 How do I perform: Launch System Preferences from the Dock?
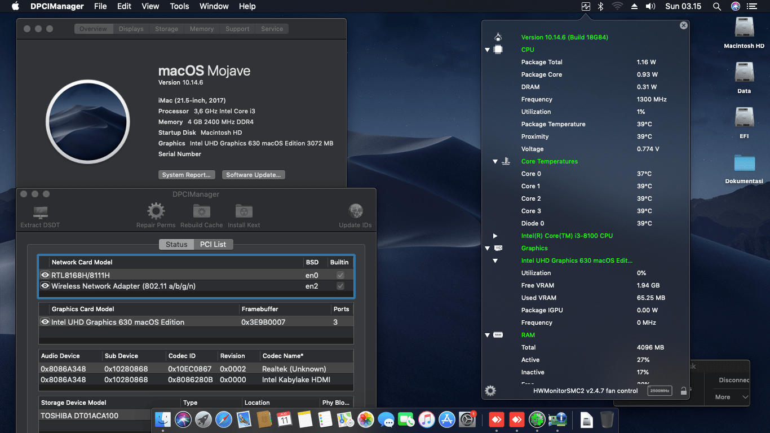467,420
